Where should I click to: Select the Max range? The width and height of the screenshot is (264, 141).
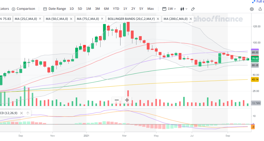point(151,9)
